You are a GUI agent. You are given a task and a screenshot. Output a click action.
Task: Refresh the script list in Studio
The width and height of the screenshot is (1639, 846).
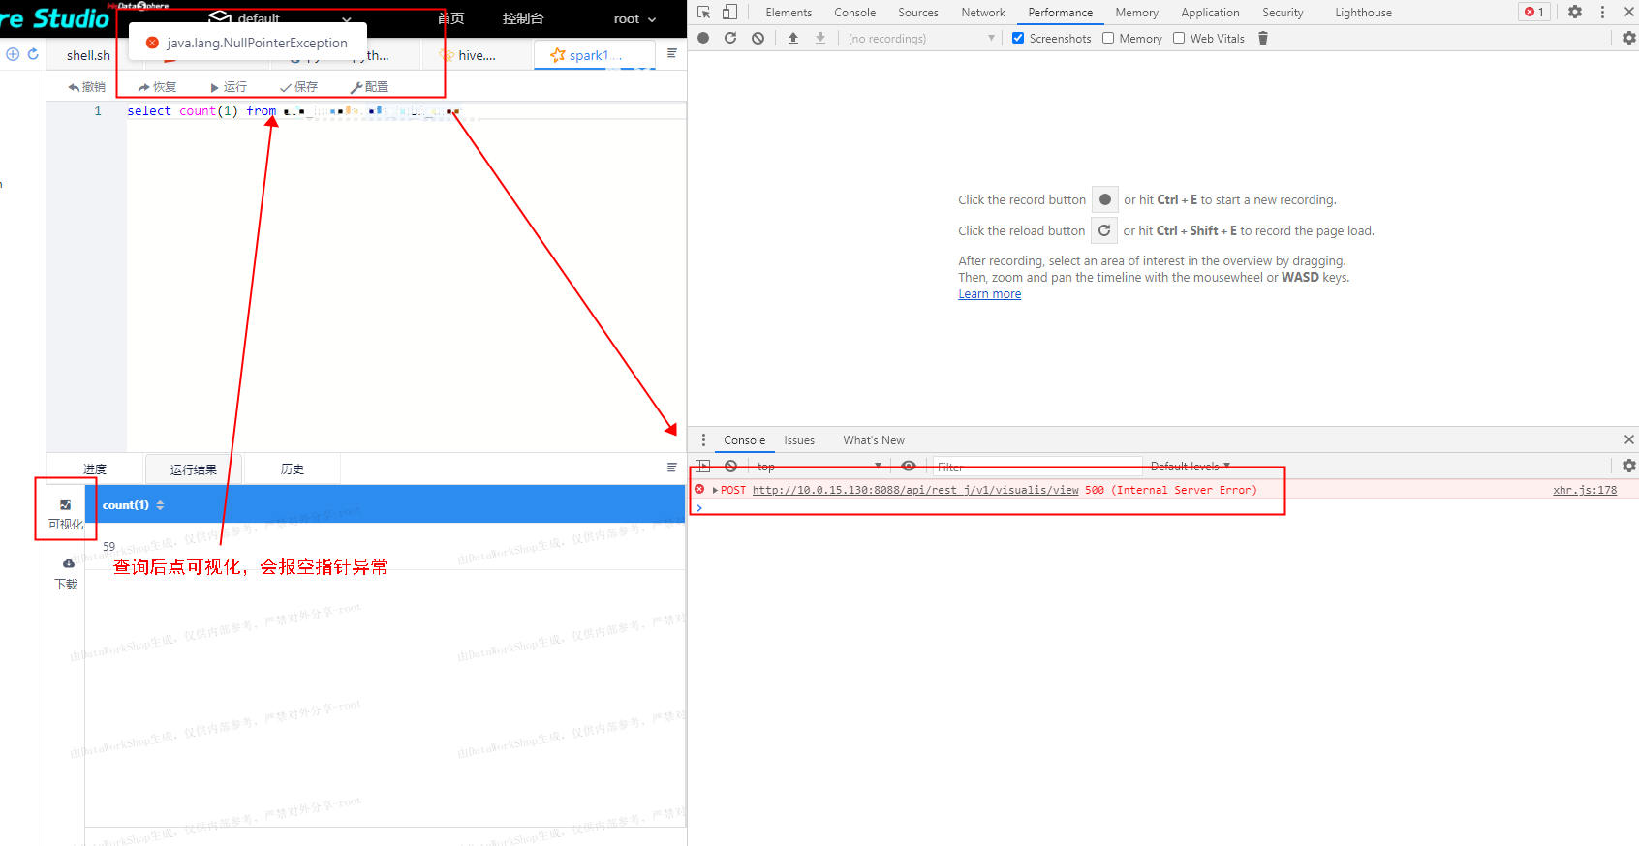[33, 54]
